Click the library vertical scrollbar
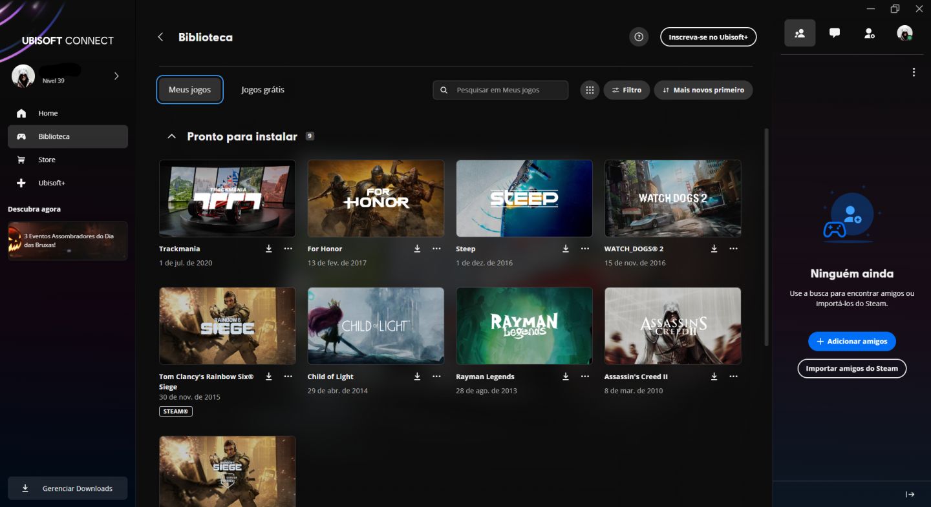The width and height of the screenshot is (931, 507). [x=767, y=236]
